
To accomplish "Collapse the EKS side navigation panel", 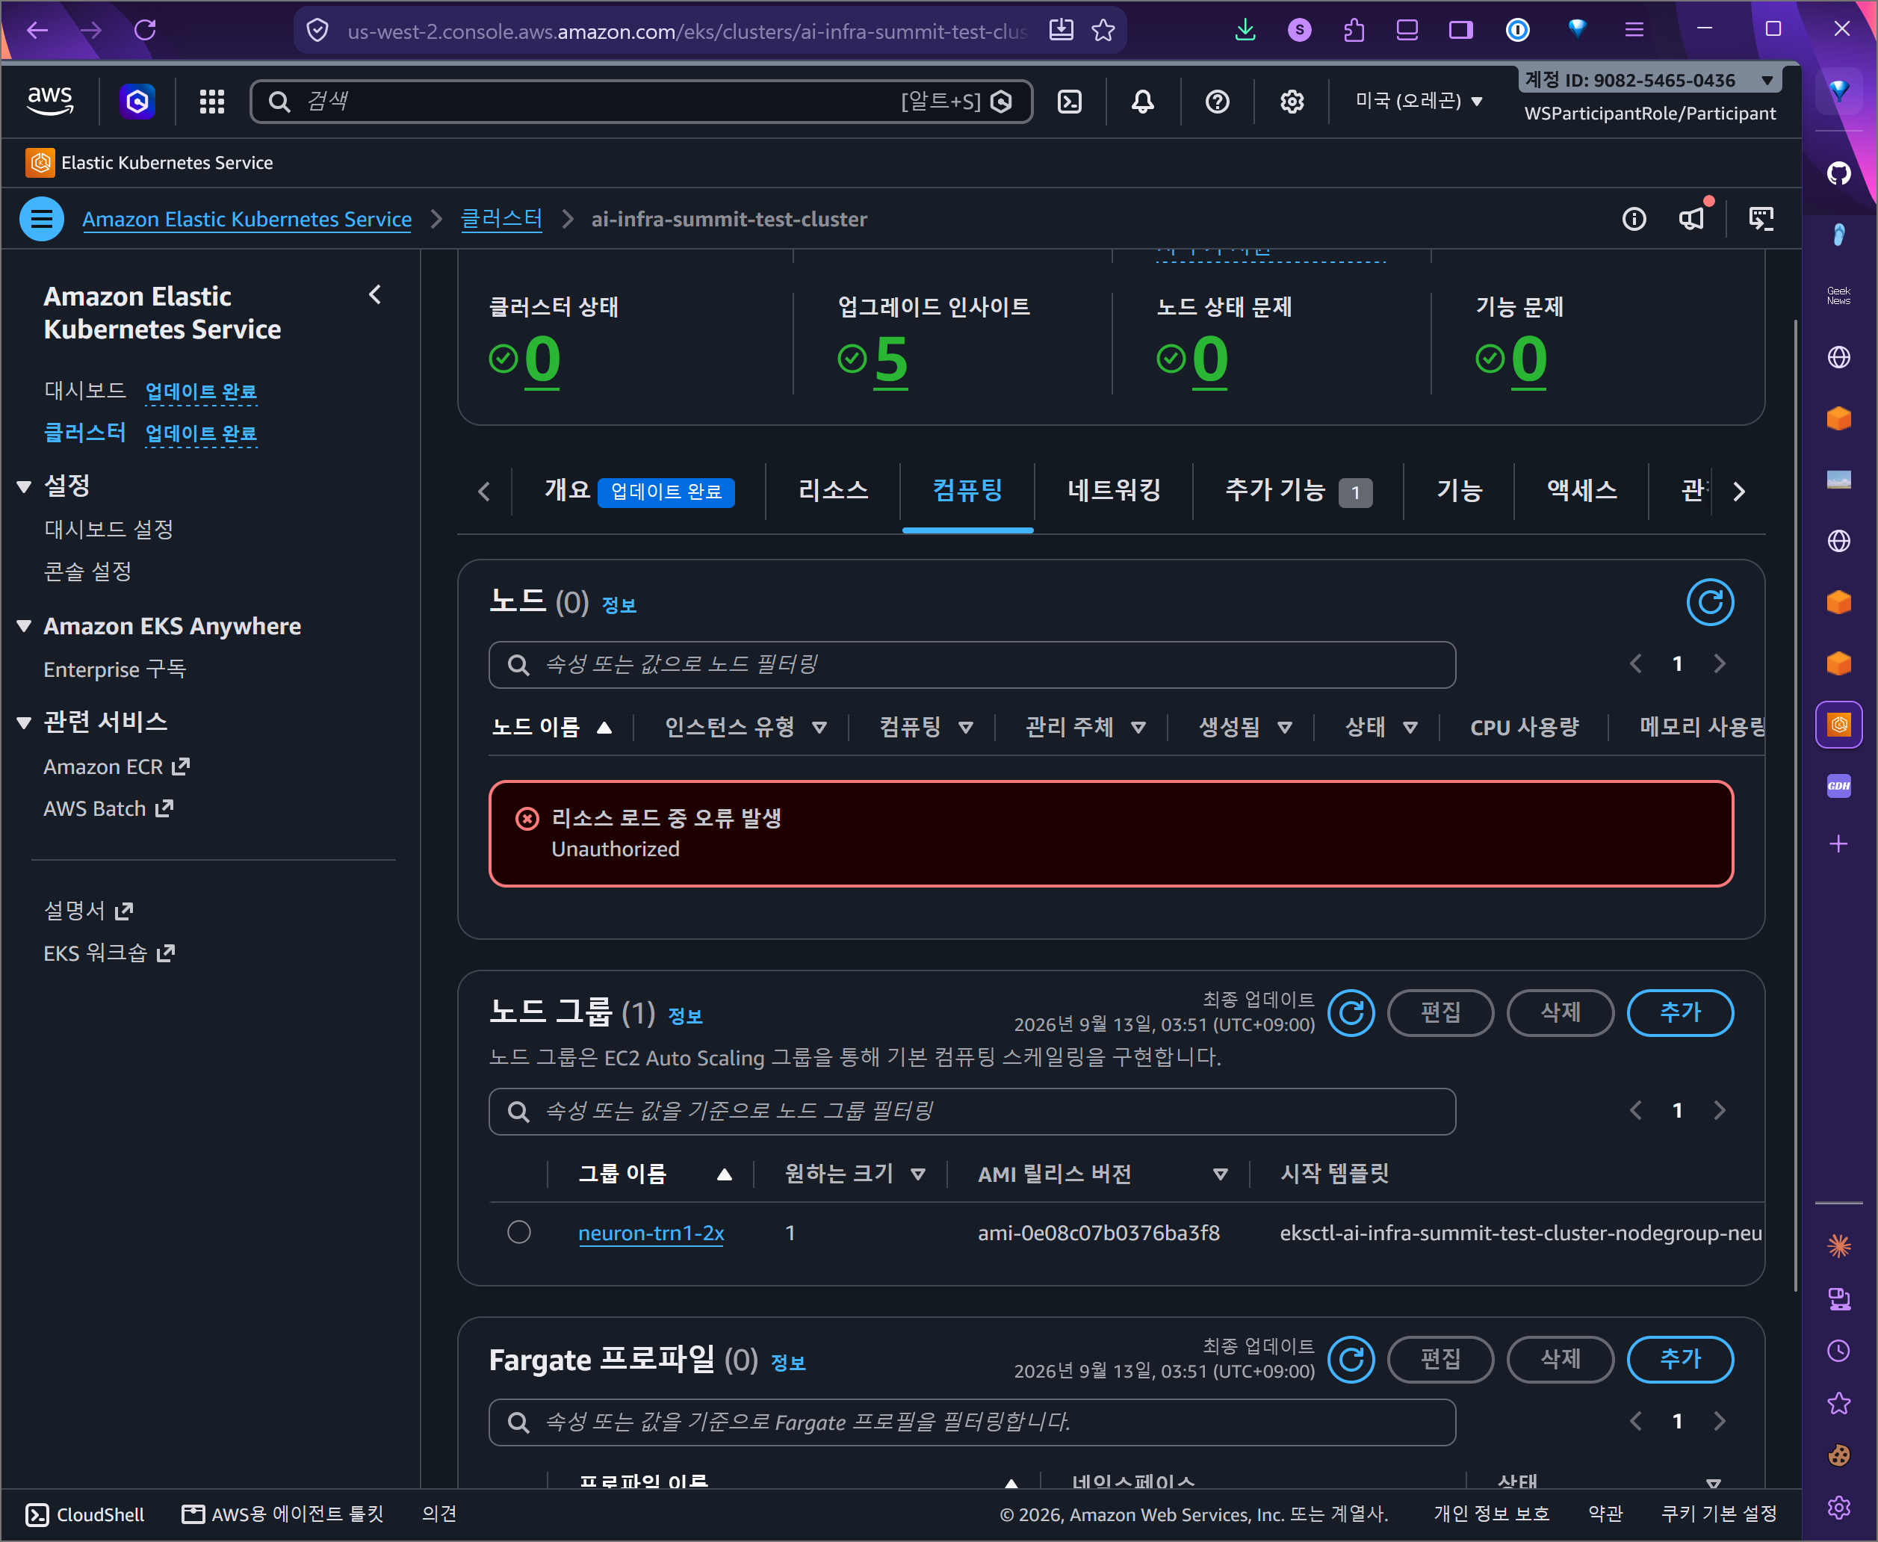I will tap(375, 295).
